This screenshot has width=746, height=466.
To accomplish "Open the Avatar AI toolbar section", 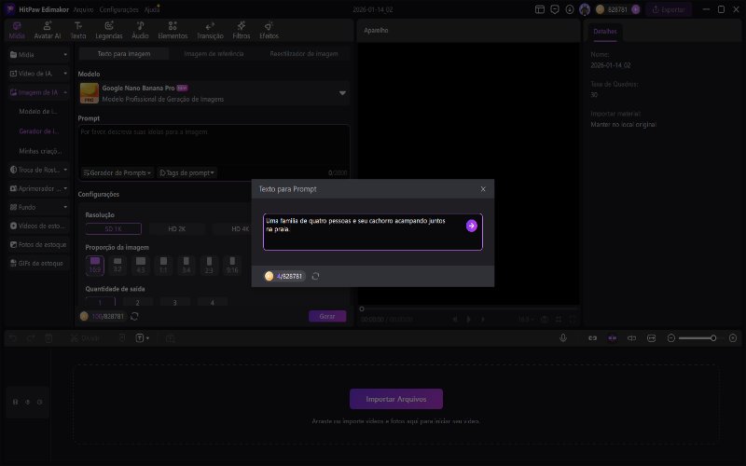I will [47, 30].
